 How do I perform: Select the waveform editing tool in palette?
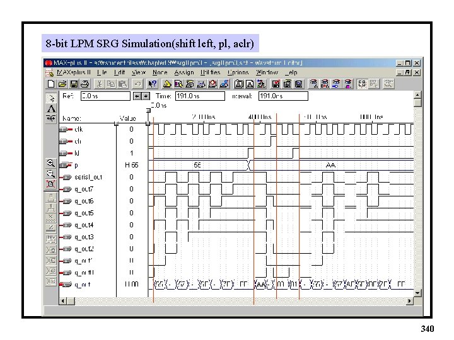[x=51, y=118]
